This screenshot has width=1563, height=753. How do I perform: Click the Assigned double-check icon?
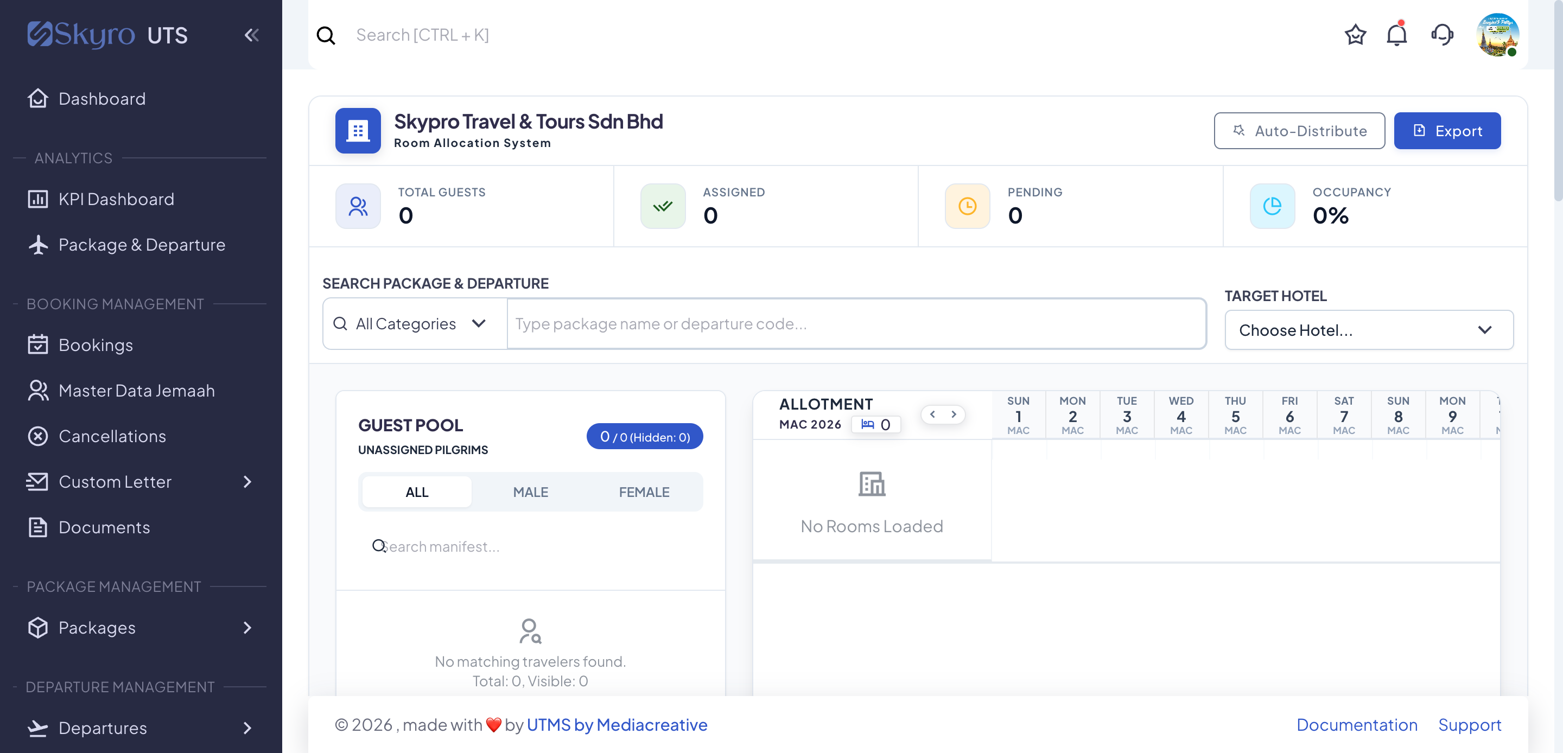point(663,206)
